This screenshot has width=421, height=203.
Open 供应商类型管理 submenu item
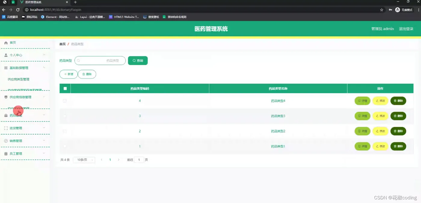point(19,80)
